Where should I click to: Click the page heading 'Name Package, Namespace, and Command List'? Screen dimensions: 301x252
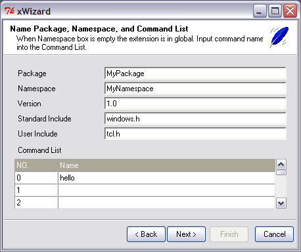tap(99, 29)
